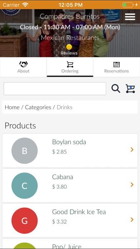Open the shopping cart icon
This screenshot has height=249, width=140.
pos(130,89)
